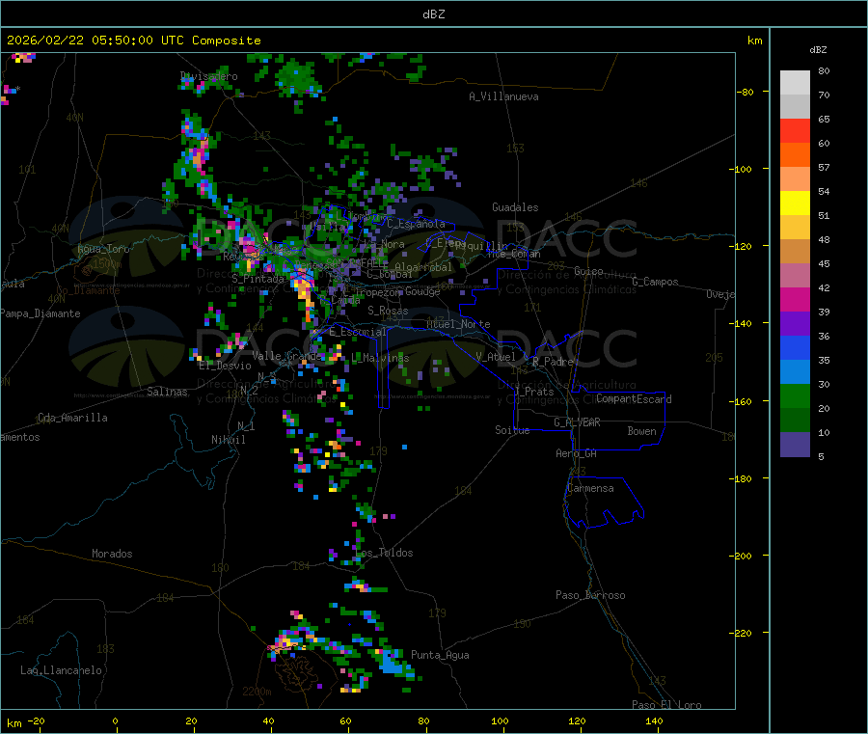Click the C_Espanola location label
The height and width of the screenshot is (734, 868).
[416, 224]
